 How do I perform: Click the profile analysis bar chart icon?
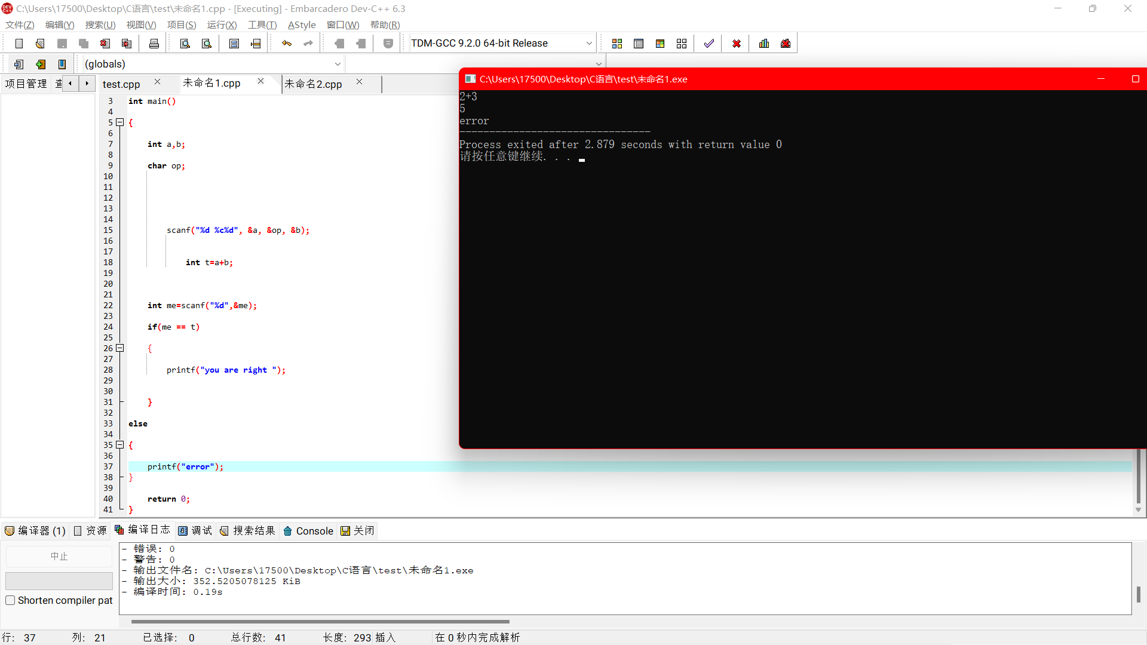764,44
